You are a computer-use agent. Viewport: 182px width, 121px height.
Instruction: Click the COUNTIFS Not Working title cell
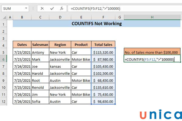96,24
